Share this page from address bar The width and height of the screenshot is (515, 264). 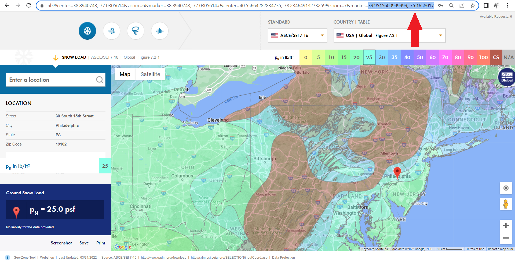point(462,5)
